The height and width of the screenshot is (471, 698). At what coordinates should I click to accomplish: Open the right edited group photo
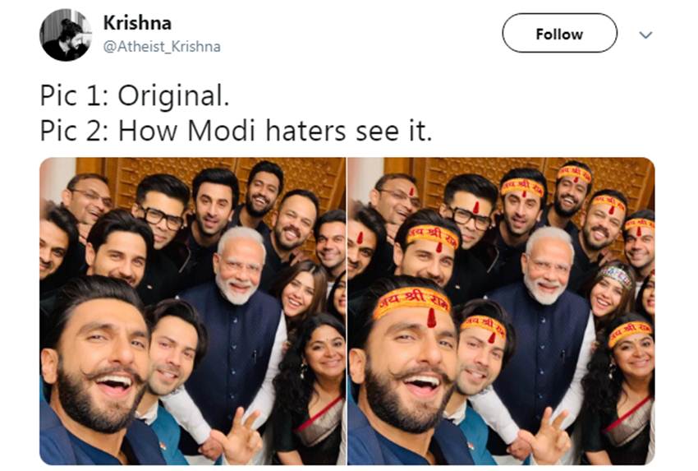(x=501, y=311)
